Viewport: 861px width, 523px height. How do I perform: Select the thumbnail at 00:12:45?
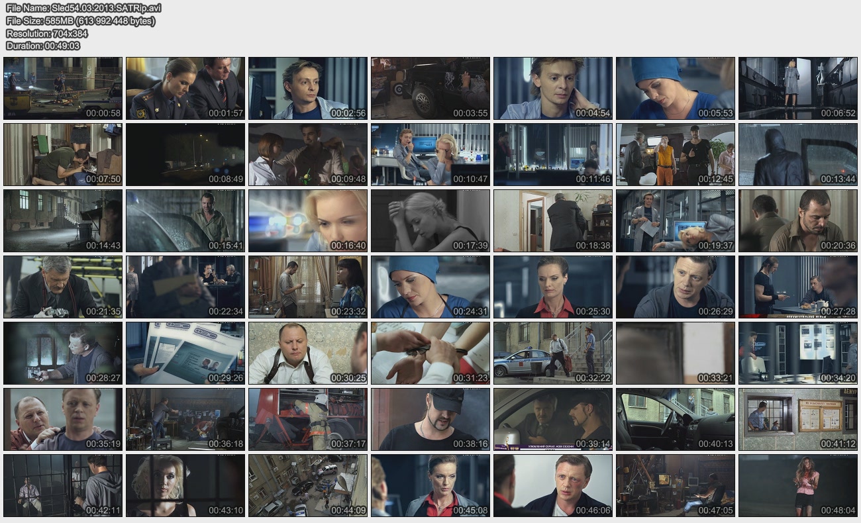click(x=676, y=154)
